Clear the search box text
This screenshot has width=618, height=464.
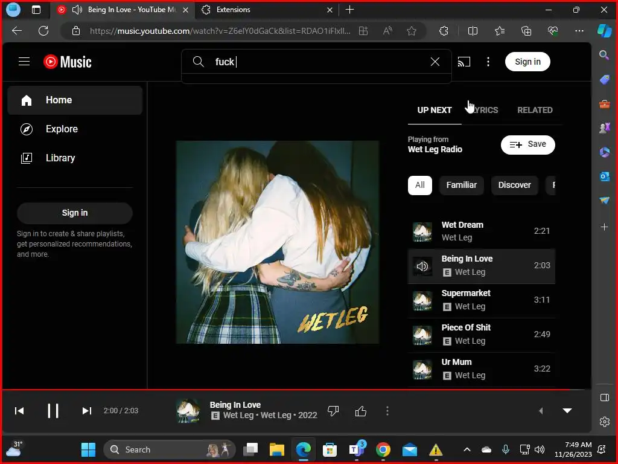(x=435, y=62)
